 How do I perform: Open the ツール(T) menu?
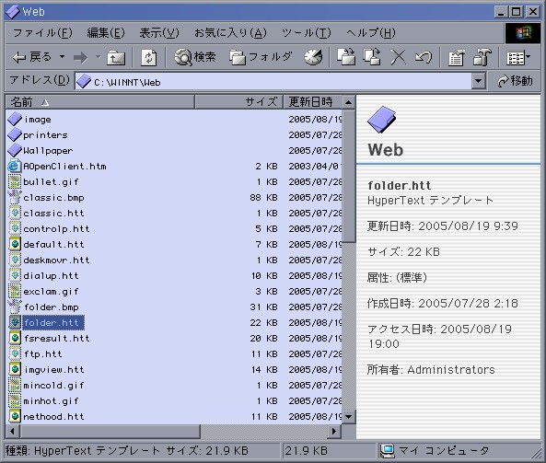pos(306,33)
